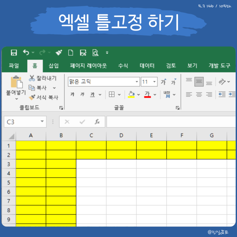Click the align left icon
The image size is (237, 237).
189,94
